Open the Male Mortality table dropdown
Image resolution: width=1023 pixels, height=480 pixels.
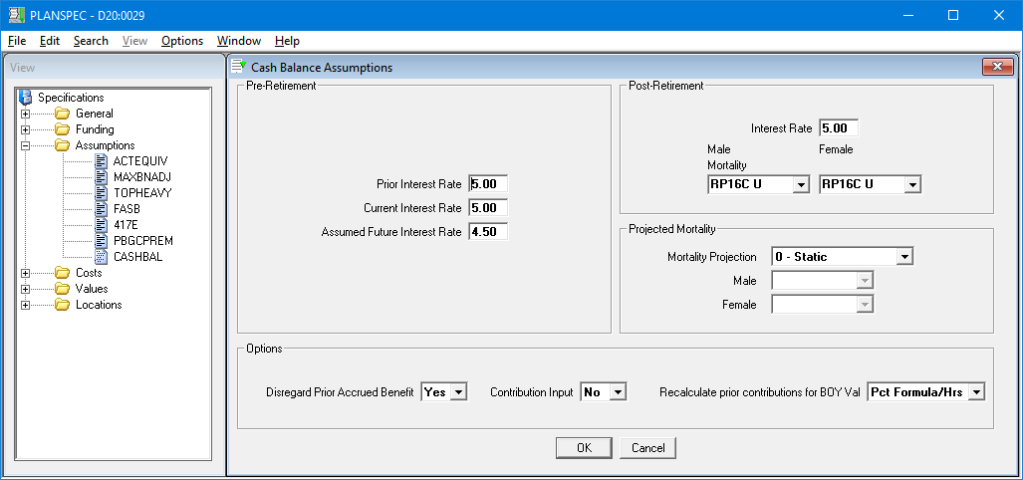point(801,184)
